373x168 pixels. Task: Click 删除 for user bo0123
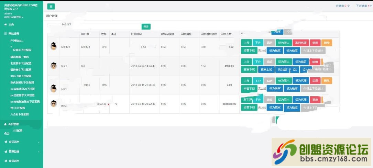coord(327,43)
